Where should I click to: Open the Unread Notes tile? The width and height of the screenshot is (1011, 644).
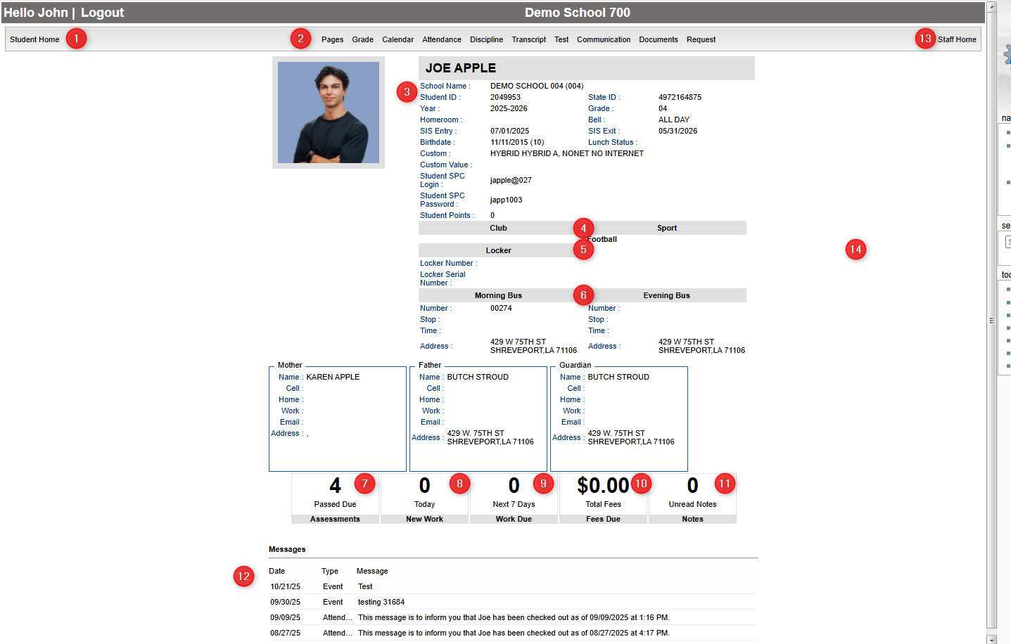[x=692, y=498]
